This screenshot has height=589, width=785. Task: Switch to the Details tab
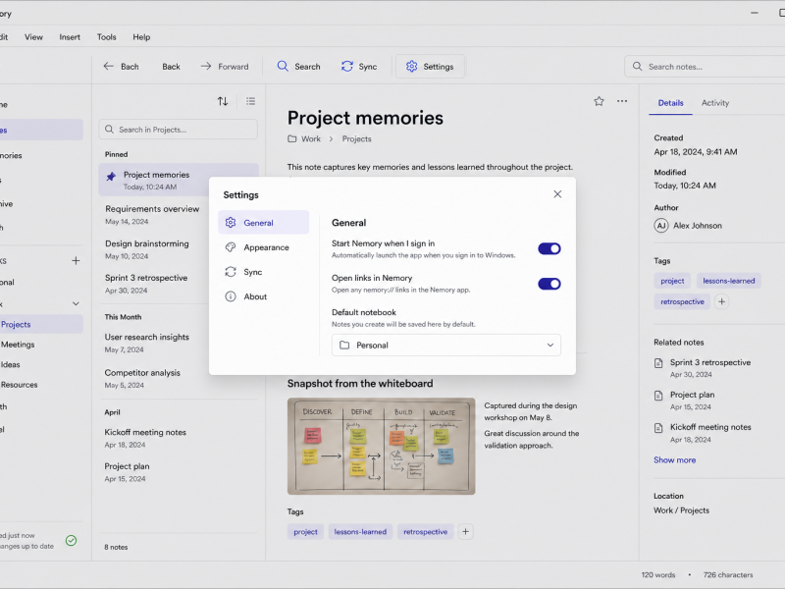(670, 103)
